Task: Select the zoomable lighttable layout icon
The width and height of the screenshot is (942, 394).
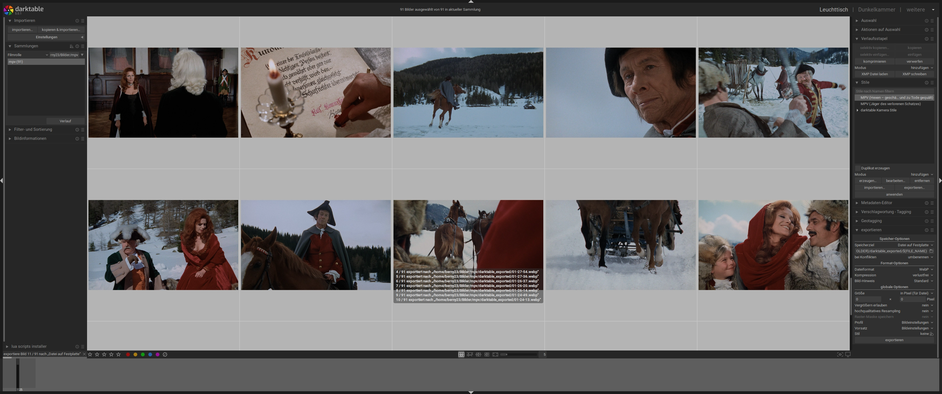Action: click(470, 355)
